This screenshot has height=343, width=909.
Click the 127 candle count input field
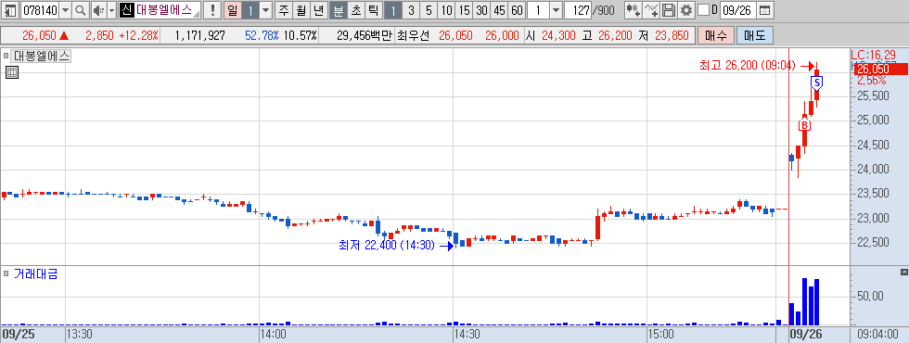(x=577, y=10)
